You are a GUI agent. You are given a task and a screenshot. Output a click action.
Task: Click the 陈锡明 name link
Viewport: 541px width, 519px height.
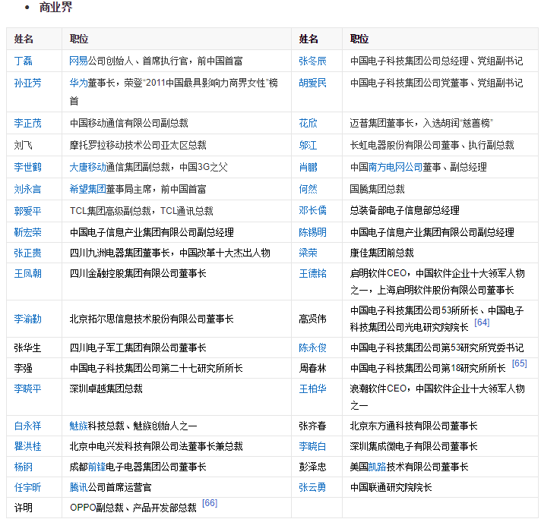312,232
